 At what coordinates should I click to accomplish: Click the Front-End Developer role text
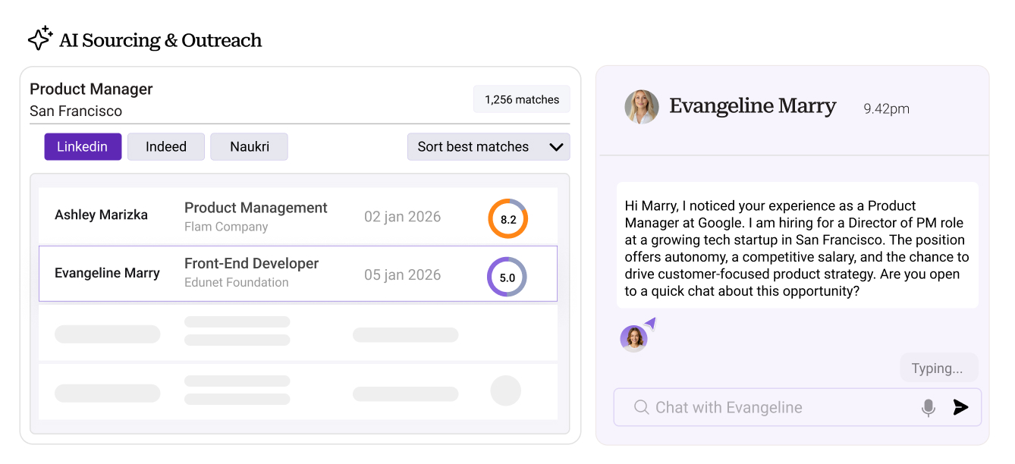pos(252,263)
